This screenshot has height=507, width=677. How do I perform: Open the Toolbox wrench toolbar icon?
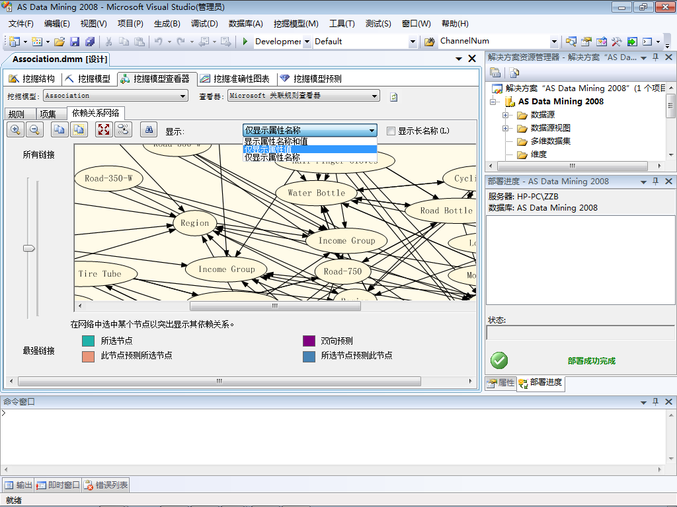coord(617,42)
